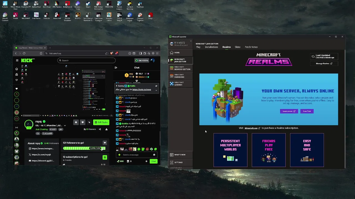Image resolution: width=355 pixels, height=199 pixels.
Task: Refresh Realms with Last Updated icon
Action: click(x=313, y=56)
